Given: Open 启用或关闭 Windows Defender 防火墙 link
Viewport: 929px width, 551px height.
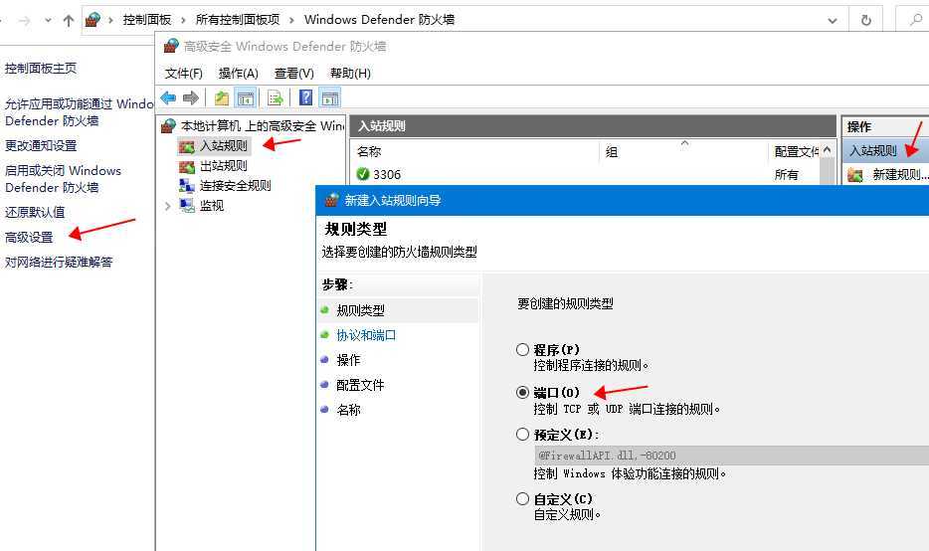Looking at the screenshot, I should click(63, 179).
